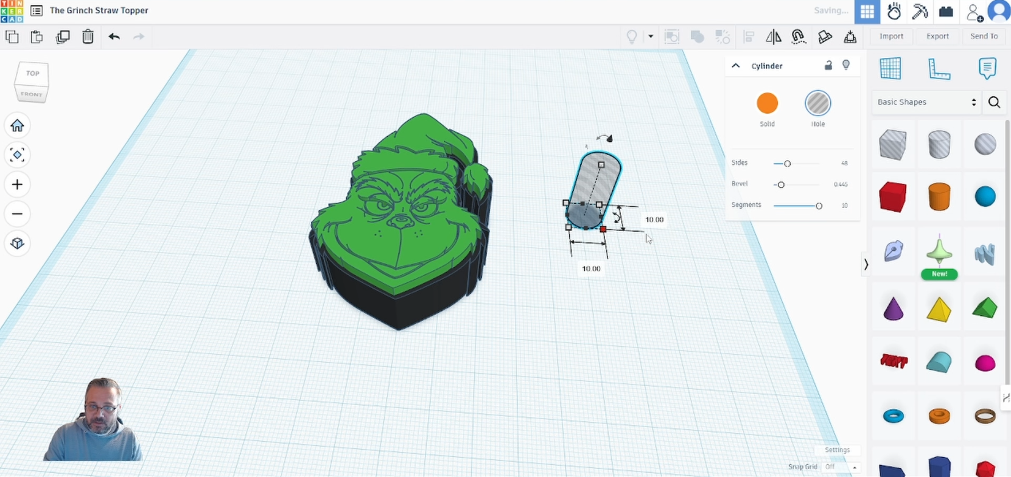
Task: Select the Mirror tool icon
Action: coord(774,37)
